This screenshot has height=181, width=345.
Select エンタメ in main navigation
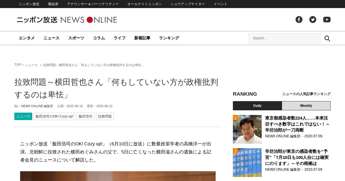[x=27, y=38]
